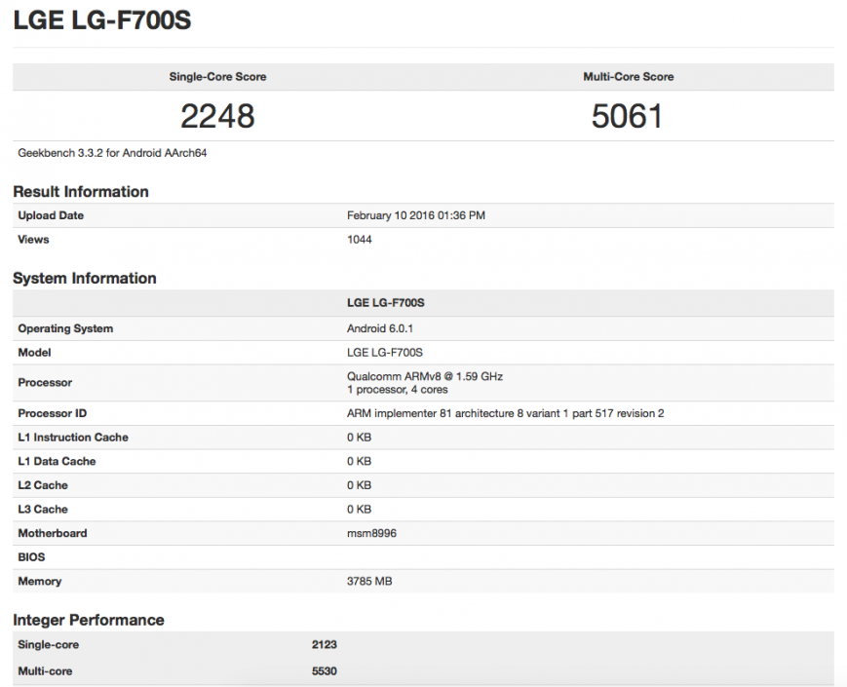Click the 3785 MB memory value
The height and width of the screenshot is (687, 847).
click(369, 581)
